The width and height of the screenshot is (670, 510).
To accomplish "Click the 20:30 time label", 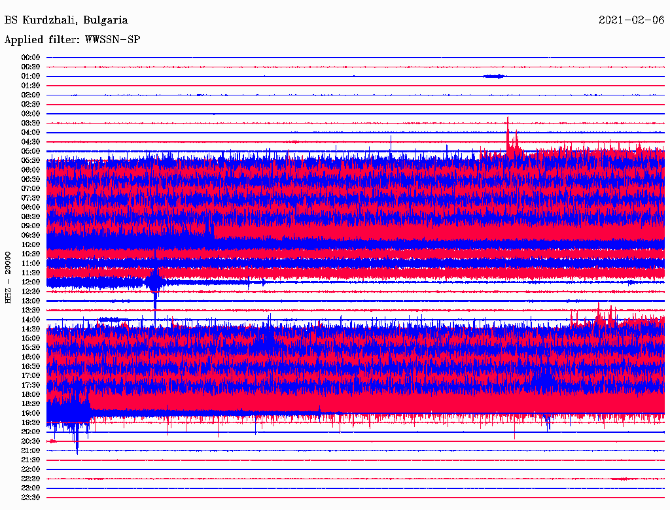I will pos(31,441).
